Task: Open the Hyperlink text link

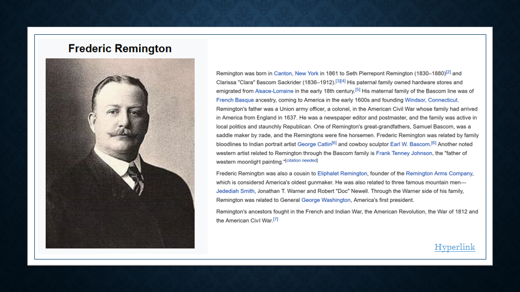Action: tap(454, 248)
